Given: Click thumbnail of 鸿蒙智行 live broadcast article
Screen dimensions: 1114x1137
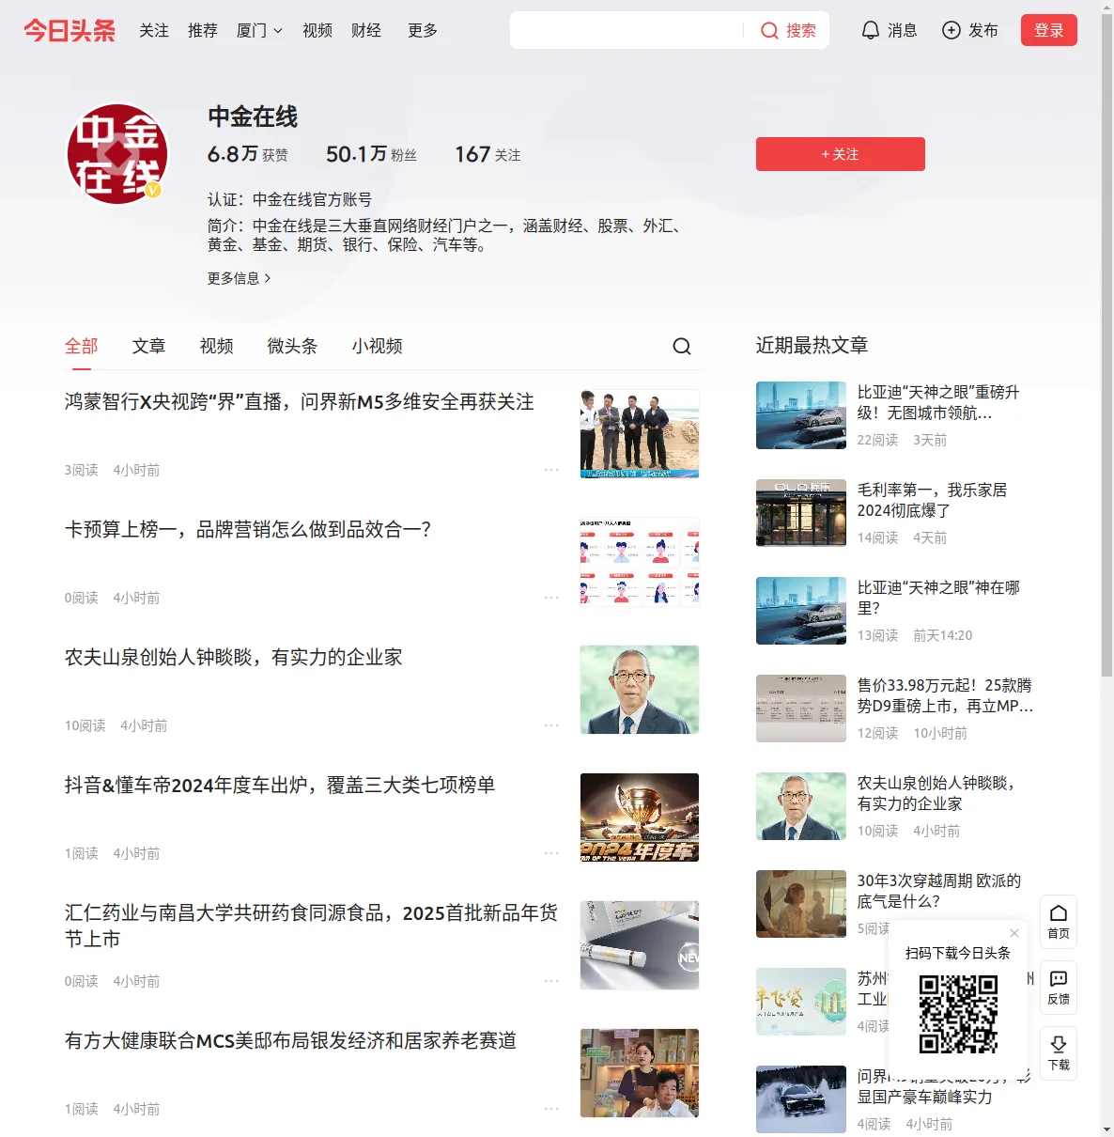Looking at the screenshot, I should (x=640, y=434).
